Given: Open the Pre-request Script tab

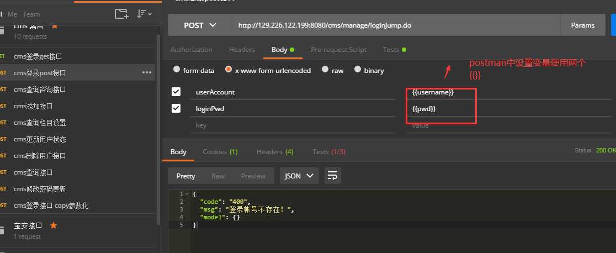Looking at the screenshot, I should point(339,50).
